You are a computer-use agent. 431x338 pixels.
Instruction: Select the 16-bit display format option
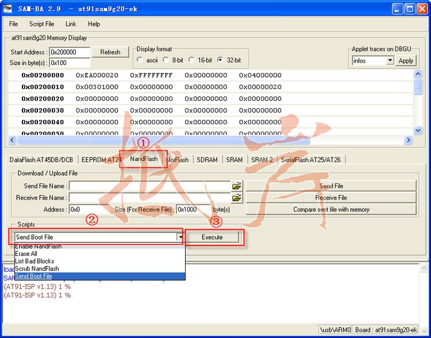tap(191, 60)
